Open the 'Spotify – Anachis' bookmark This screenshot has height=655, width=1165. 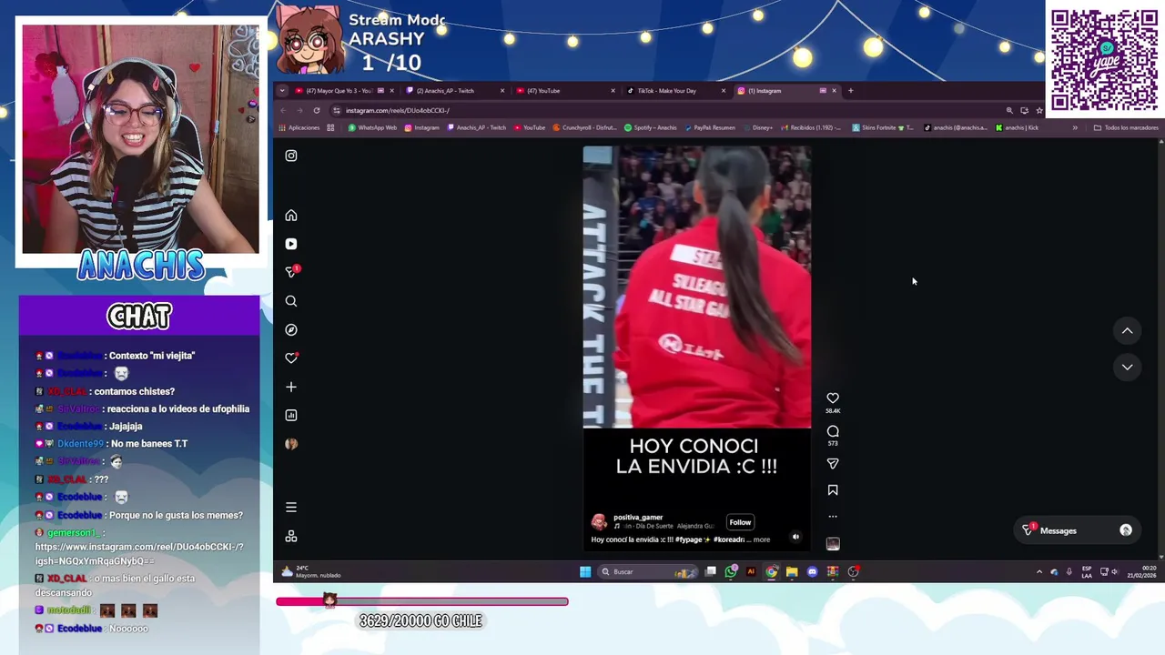[x=652, y=127]
